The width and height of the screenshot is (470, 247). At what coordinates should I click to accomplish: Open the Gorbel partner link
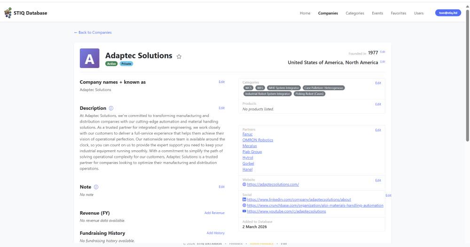click(x=248, y=163)
